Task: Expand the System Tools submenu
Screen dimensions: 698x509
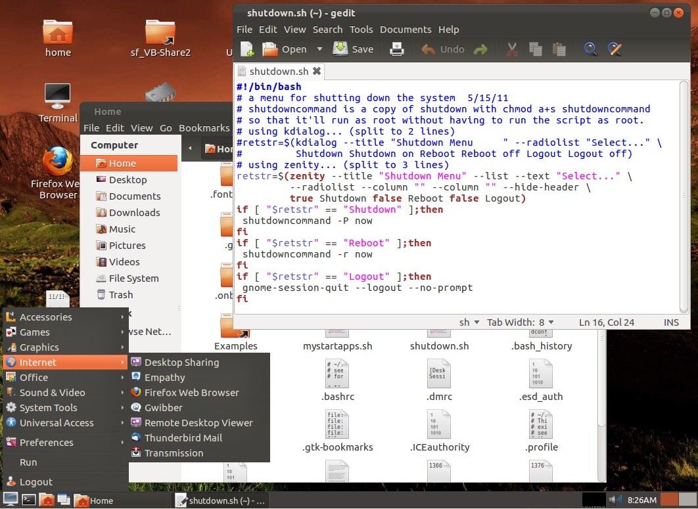Action: (x=66, y=408)
